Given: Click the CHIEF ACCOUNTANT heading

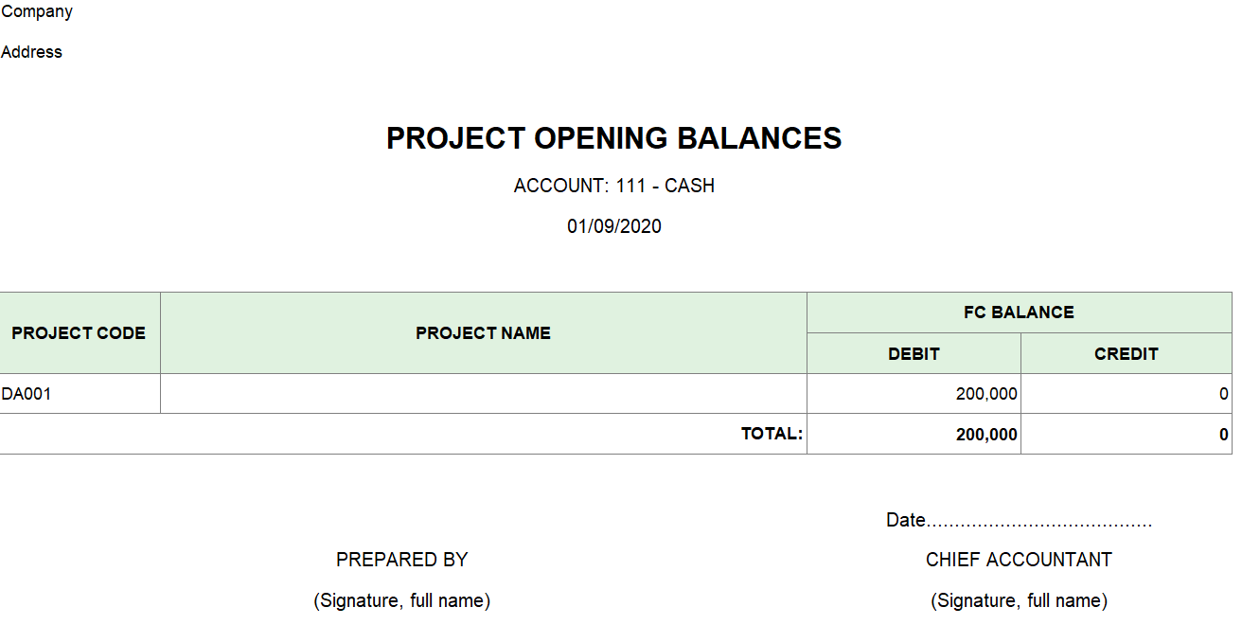Looking at the screenshot, I should [x=1019, y=560].
